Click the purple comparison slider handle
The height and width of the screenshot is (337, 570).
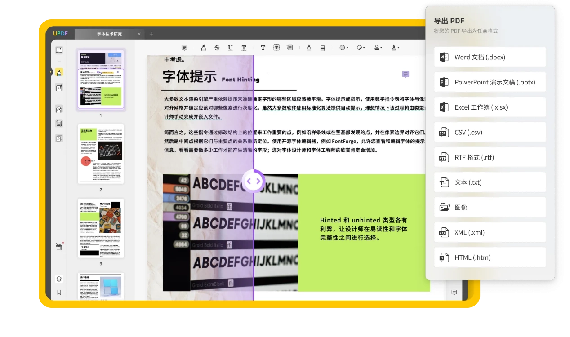coord(254,181)
